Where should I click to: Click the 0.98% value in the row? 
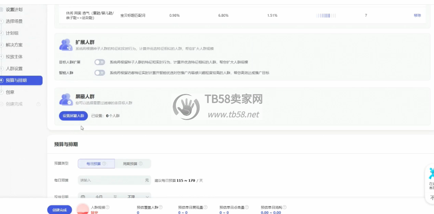pyautogui.click(x=174, y=16)
